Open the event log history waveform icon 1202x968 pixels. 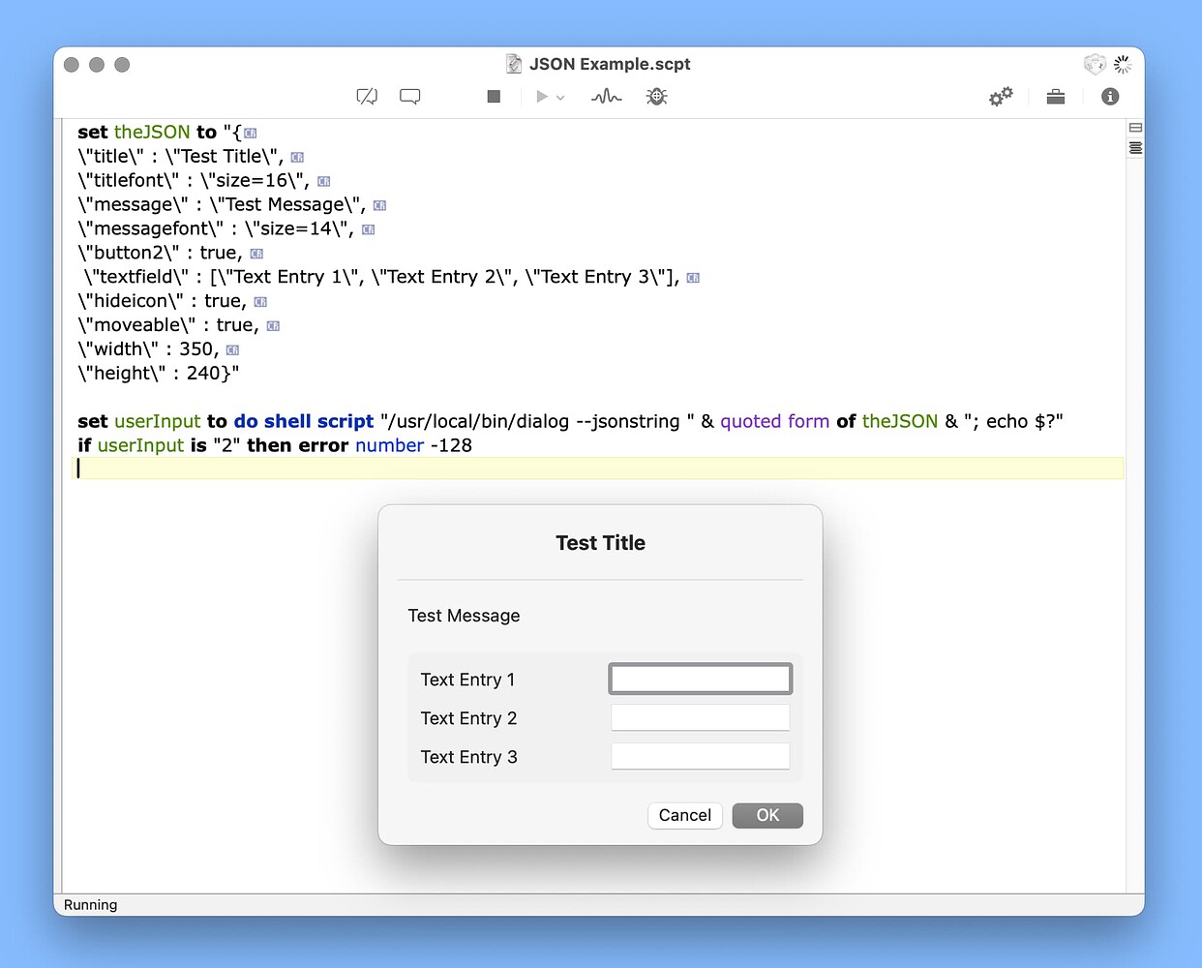click(x=606, y=96)
